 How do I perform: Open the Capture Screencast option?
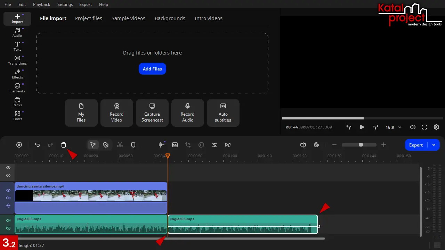click(152, 113)
